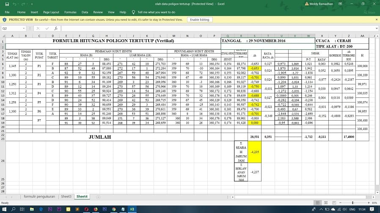Click the Undo arrow in quick access toolbar
This screenshot has height=213, width=380.
(14, 4)
